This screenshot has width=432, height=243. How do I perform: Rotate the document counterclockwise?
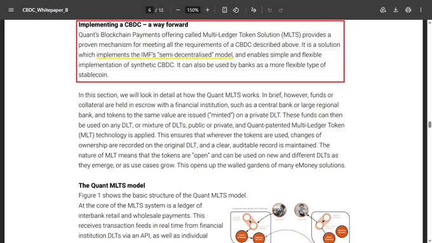click(x=236, y=10)
